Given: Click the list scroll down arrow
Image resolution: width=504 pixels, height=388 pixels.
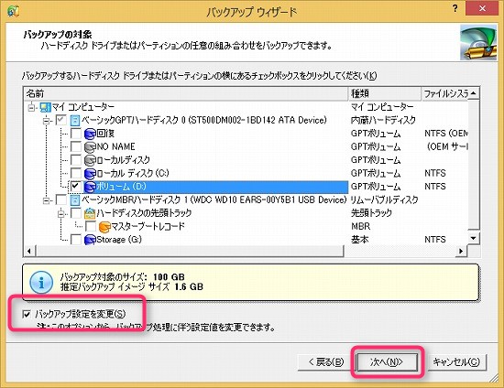Looking at the screenshot, I should [474, 238].
